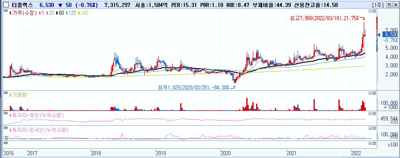Click the 2019 year marker on timeline
Viewport: 400px width, 158px height.
coord(161,153)
